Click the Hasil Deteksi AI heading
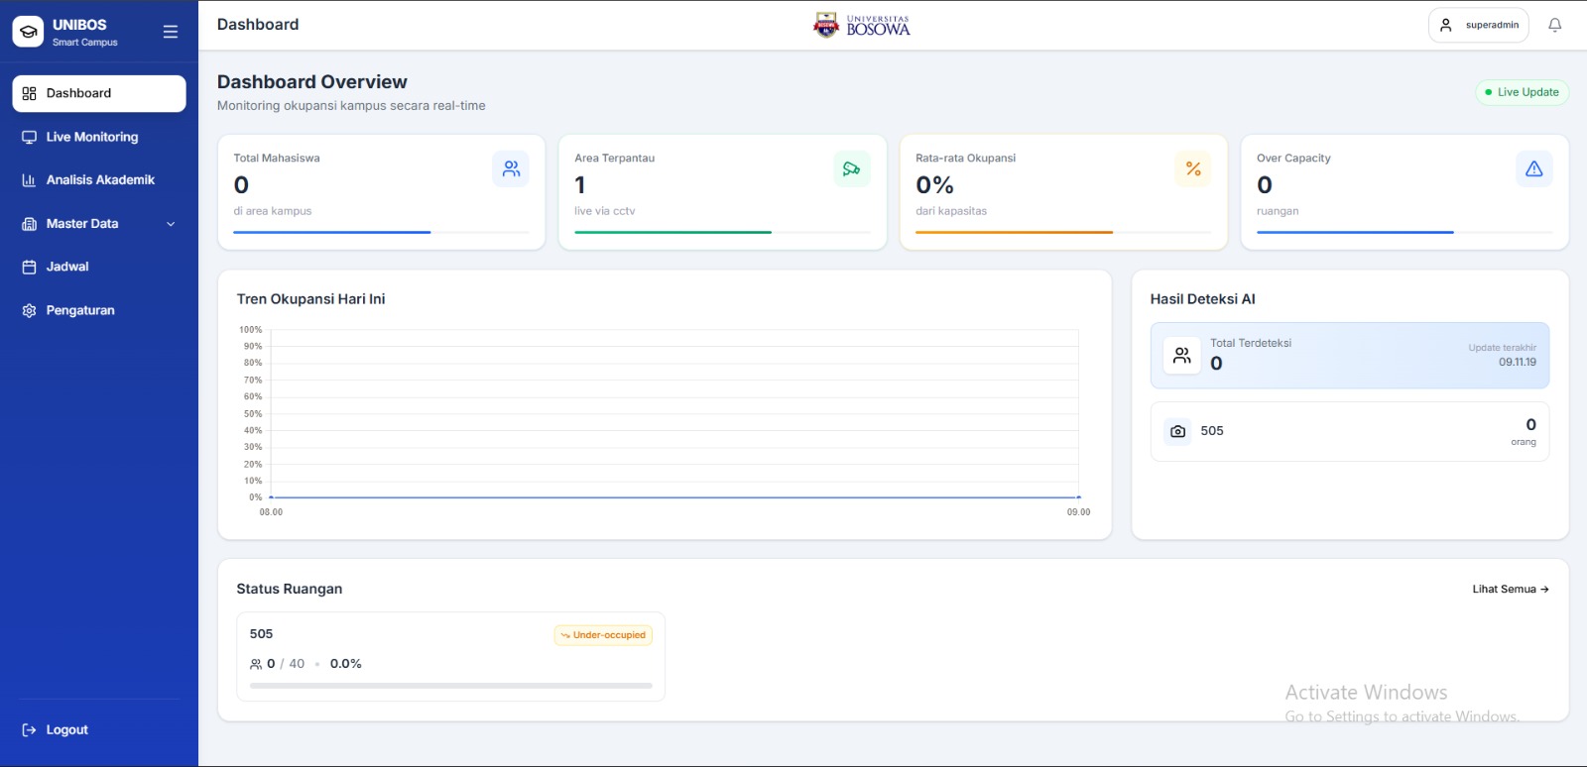Screen dimensions: 1587x767 1202,299
